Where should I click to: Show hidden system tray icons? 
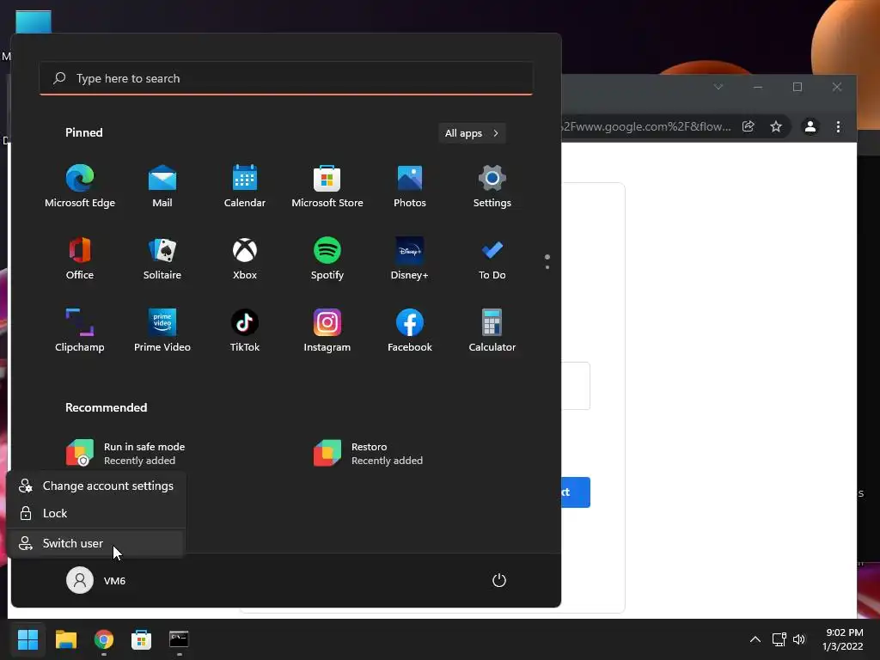[755, 639]
